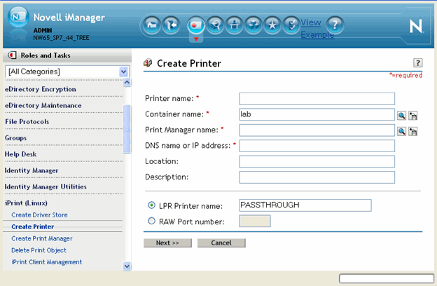Click the NW65_SP7_44_TREE tree name

(x=61, y=38)
